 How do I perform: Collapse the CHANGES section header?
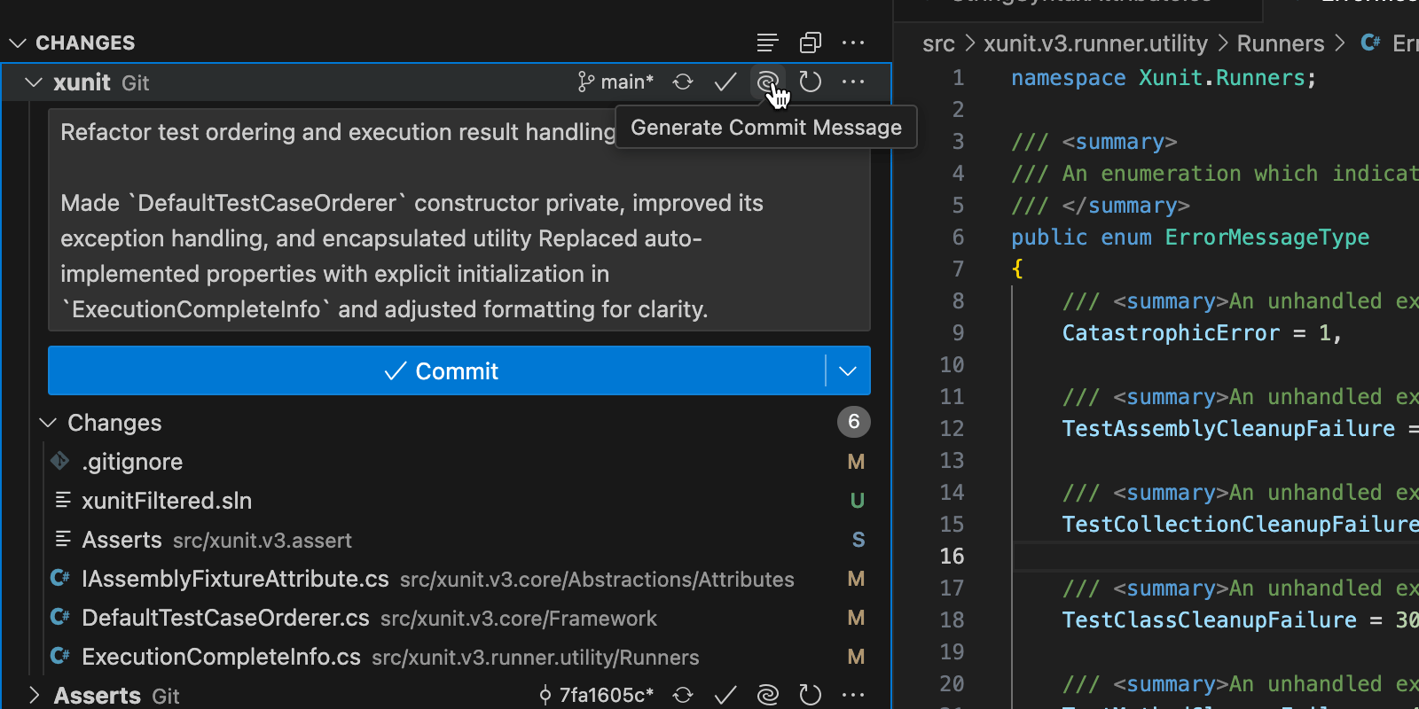click(x=18, y=43)
